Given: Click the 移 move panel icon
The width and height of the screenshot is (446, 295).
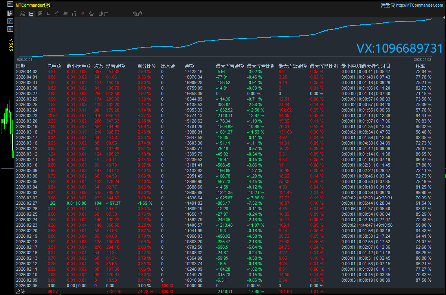Looking at the screenshot, I should click(x=10, y=13).
